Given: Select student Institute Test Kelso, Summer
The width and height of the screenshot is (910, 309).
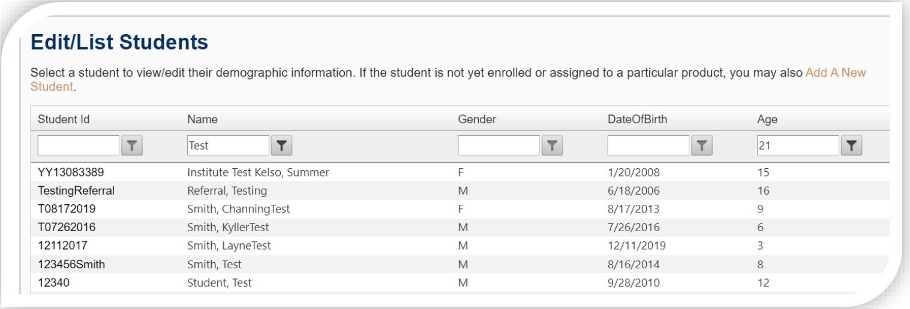Looking at the screenshot, I should click(x=258, y=172).
